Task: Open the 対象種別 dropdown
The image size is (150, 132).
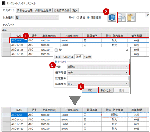Action: click(37, 17)
